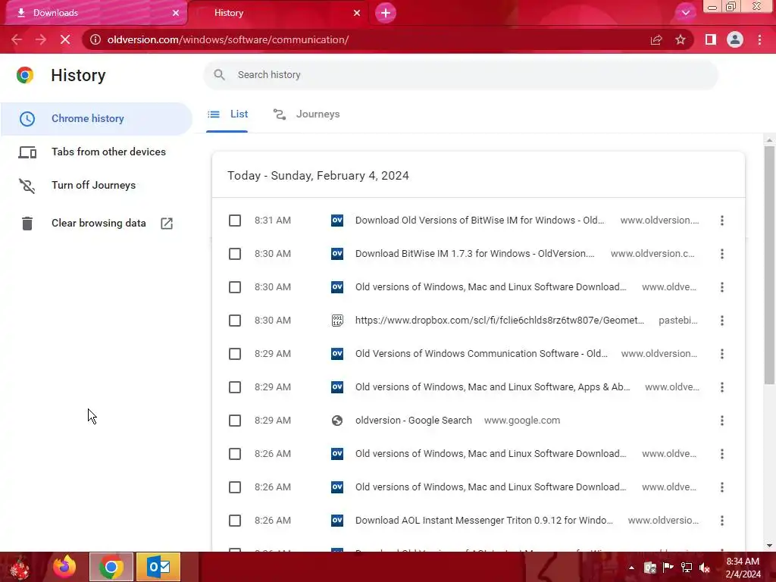Go forward to next page
This screenshot has height=582, width=776.
[x=41, y=39]
